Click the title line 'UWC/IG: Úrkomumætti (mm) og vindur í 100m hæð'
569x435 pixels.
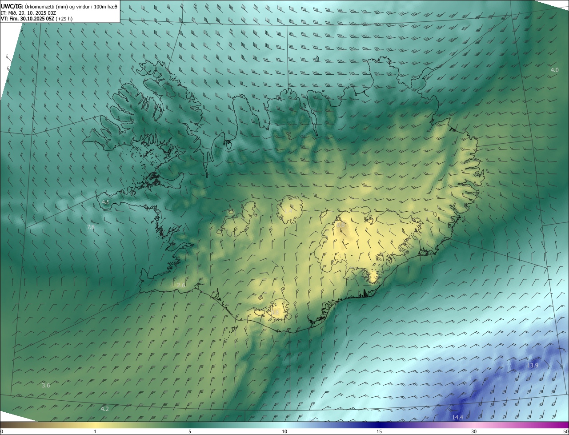[x=59, y=6]
